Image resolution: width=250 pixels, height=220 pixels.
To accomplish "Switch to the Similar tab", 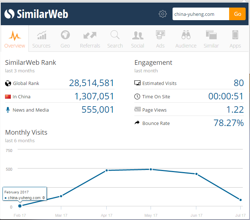I will [x=211, y=39].
